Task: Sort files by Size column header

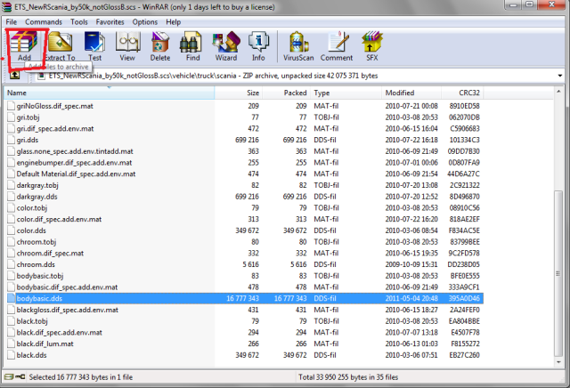Action: point(238,93)
